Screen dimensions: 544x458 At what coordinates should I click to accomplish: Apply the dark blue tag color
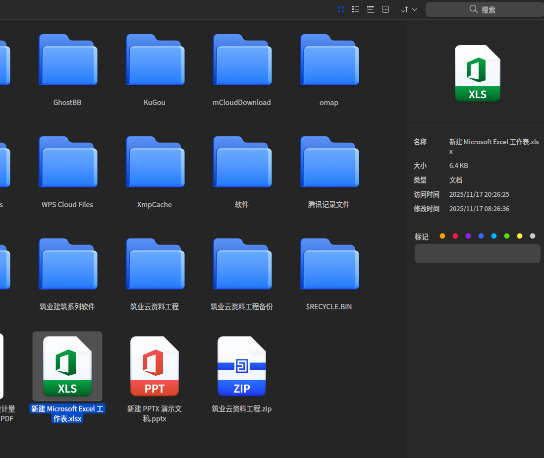481,236
